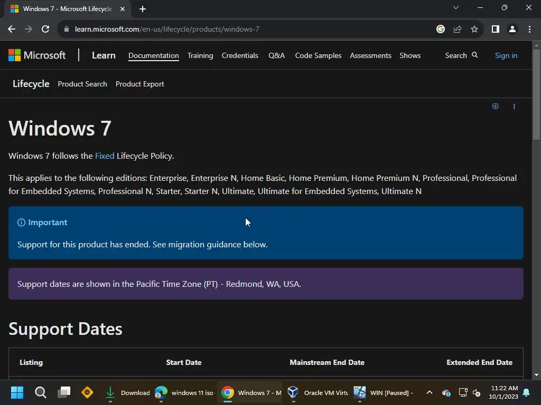Open notifications bell icon
Image resolution: width=541 pixels, height=405 pixels.
coord(527,392)
